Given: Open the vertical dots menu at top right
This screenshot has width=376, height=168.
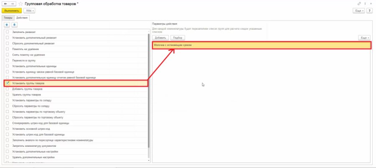Looking at the screenshot, I should point(365,4).
